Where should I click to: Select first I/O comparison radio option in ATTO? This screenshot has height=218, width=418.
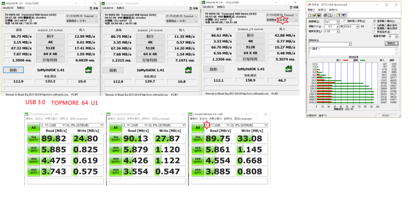pyautogui.click(x=375, y=26)
